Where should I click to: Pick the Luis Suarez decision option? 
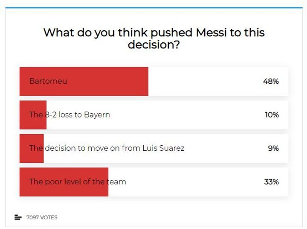[107, 148]
